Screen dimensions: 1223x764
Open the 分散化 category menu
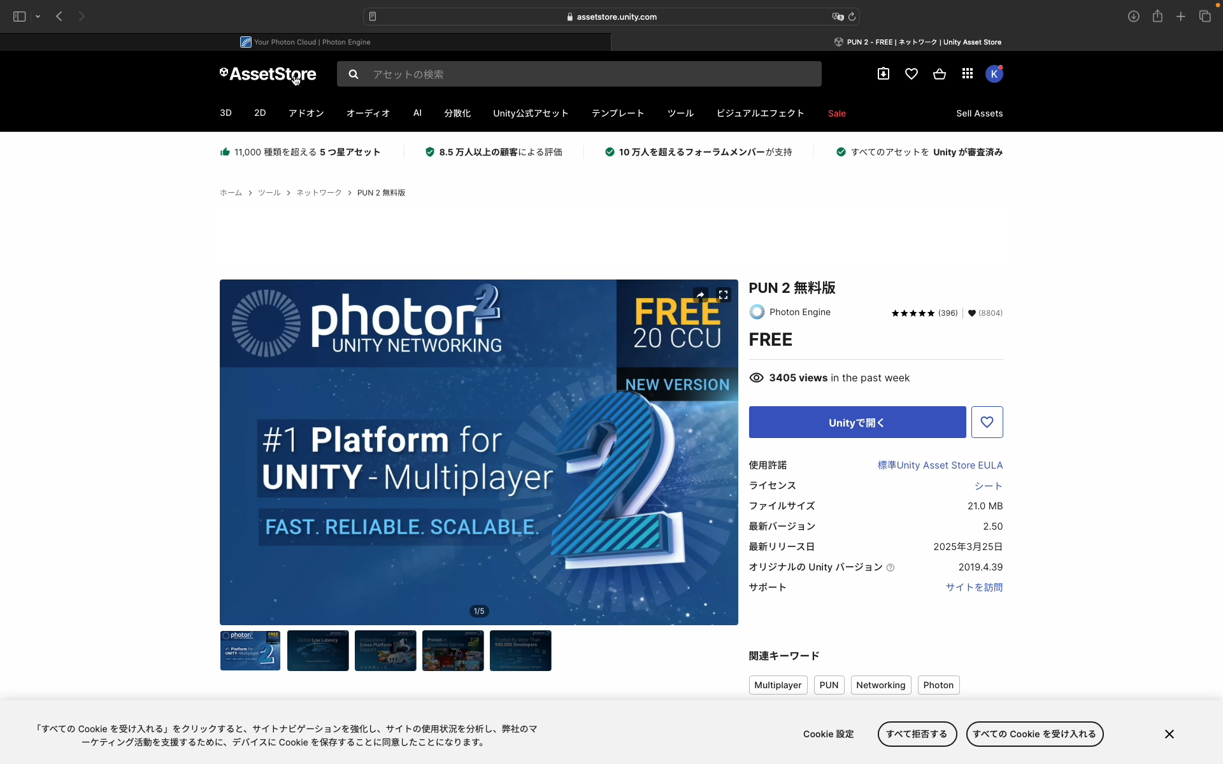tap(457, 113)
